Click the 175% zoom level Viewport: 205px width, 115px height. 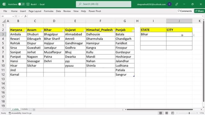pos(201,113)
